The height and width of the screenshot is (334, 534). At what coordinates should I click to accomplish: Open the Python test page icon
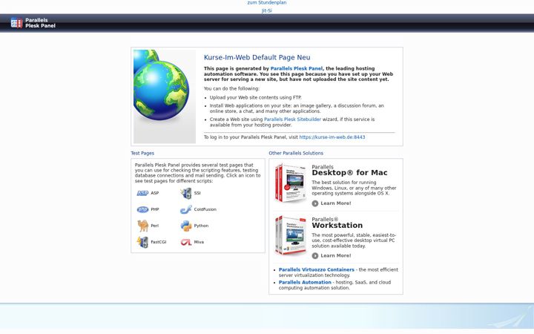(x=186, y=226)
